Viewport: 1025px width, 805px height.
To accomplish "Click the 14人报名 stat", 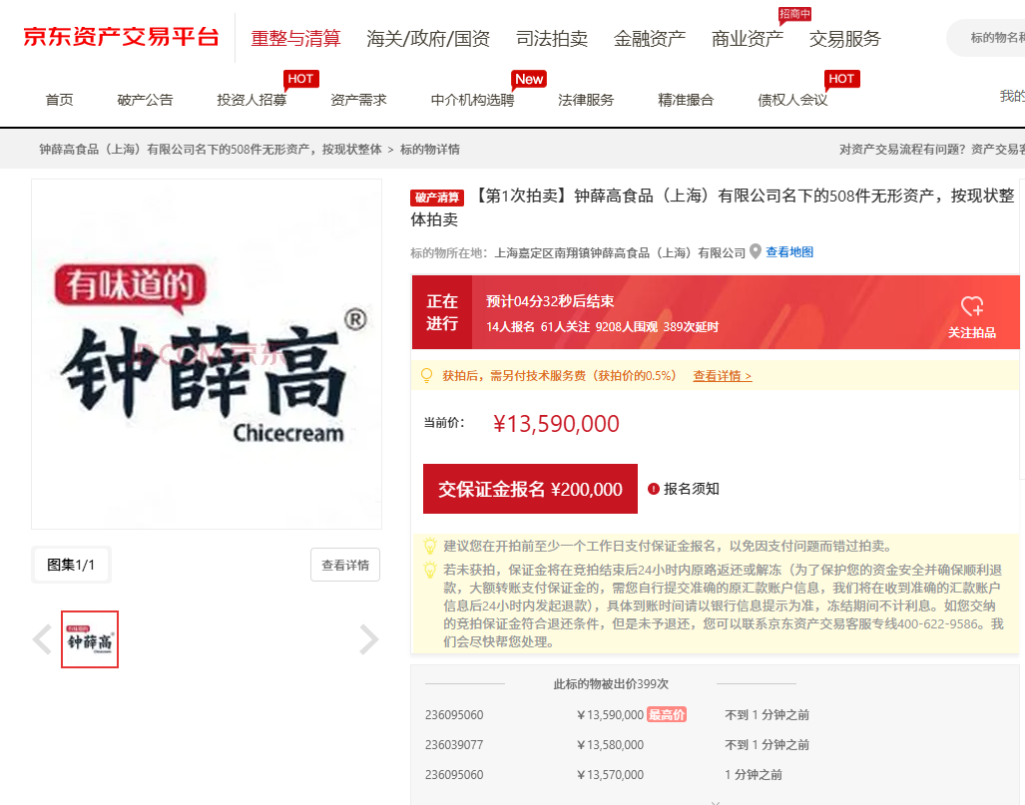I will [x=511, y=327].
